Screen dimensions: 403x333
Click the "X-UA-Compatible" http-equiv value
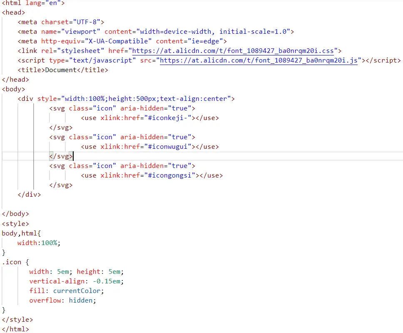(x=118, y=41)
